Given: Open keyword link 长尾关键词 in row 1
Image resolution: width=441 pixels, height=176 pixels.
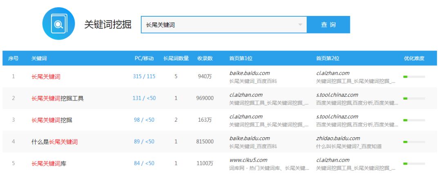Looking at the screenshot, I should [x=46, y=77].
